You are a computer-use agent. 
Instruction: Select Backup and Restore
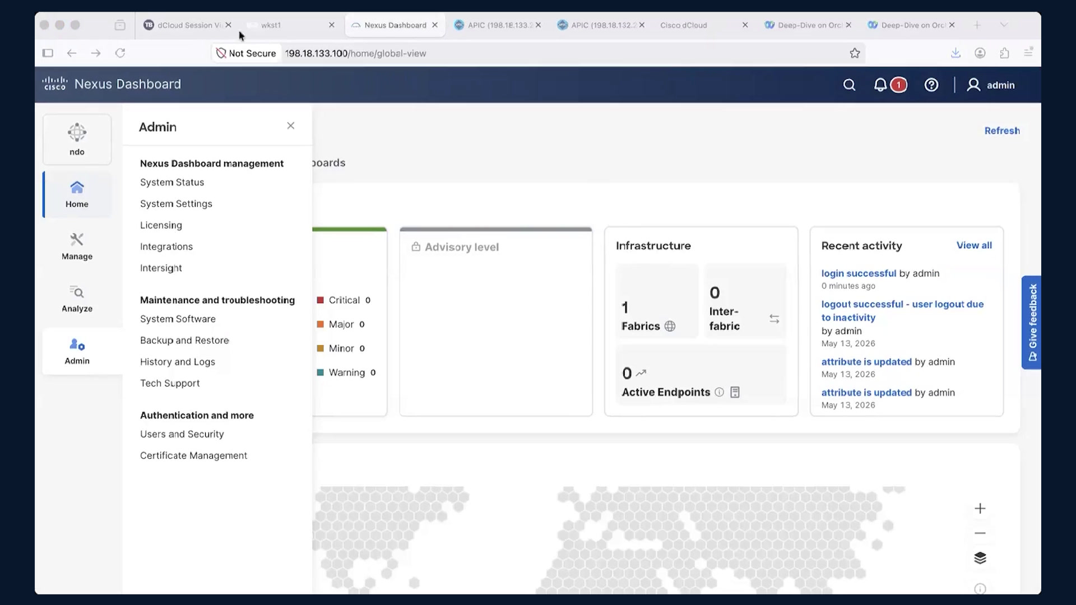click(x=184, y=340)
